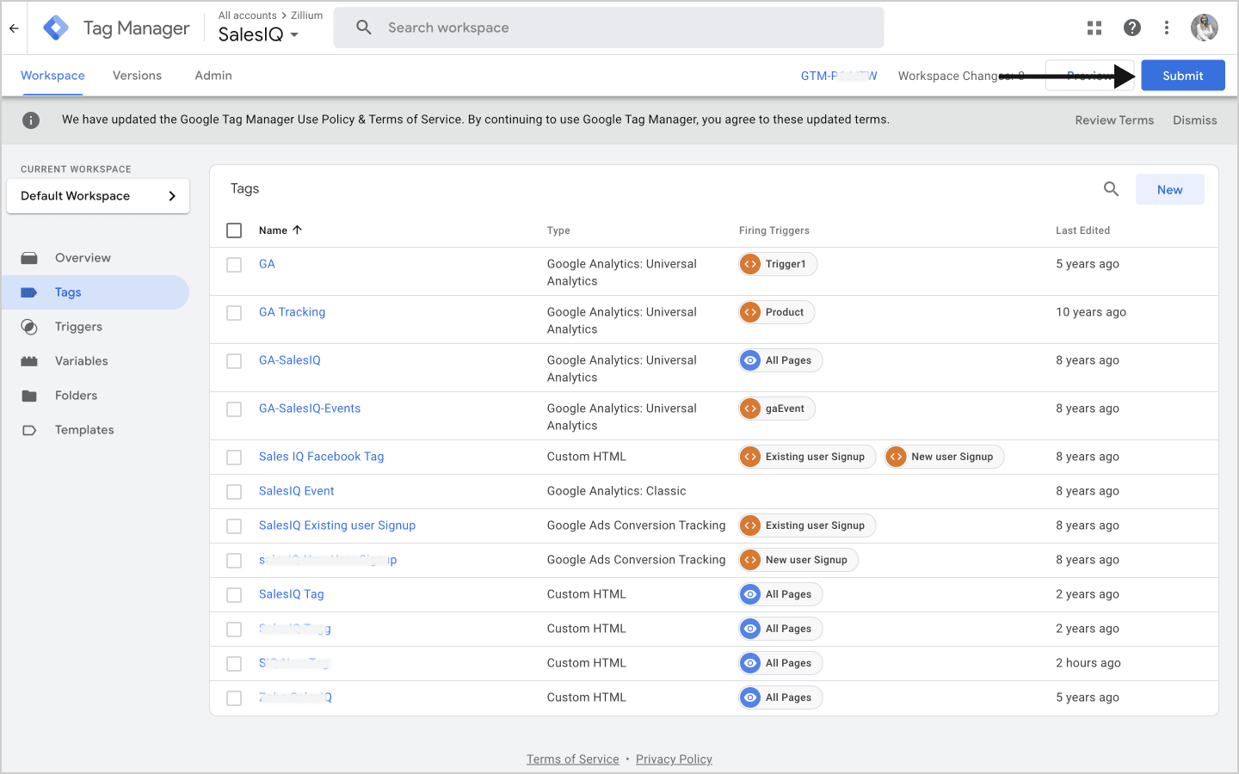Open Templates in the sidebar
The width and height of the screenshot is (1239, 774).
pos(84,430)
